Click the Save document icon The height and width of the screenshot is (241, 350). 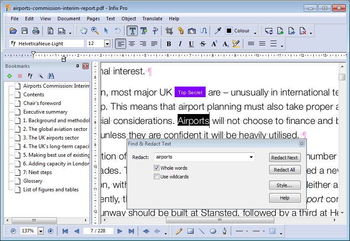click(25, 31)
